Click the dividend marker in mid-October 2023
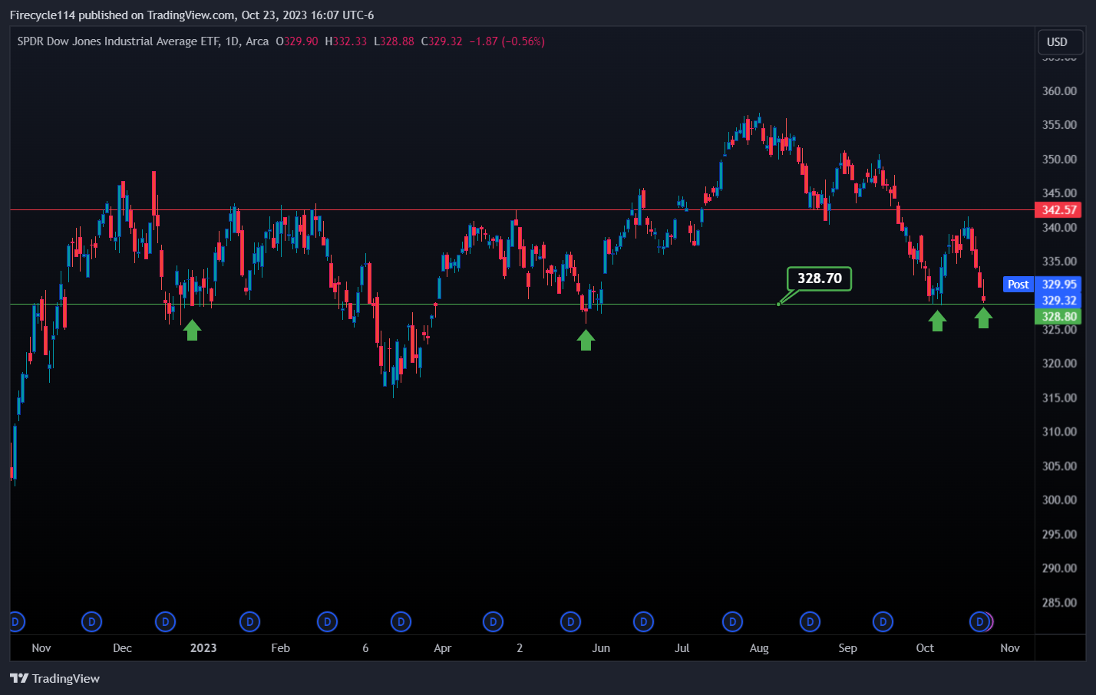 (979, 621)
